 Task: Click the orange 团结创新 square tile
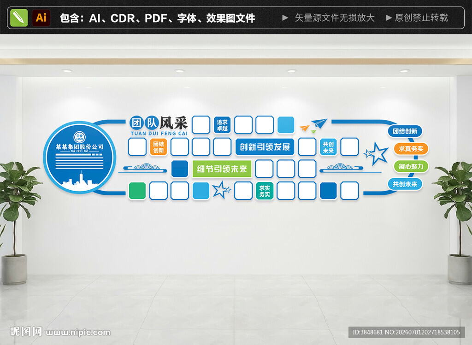tap(159, 147)
